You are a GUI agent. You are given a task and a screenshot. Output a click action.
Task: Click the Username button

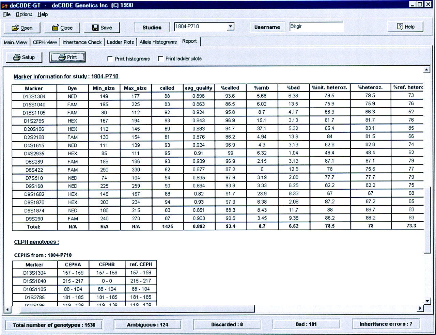[x=267, y=27]
